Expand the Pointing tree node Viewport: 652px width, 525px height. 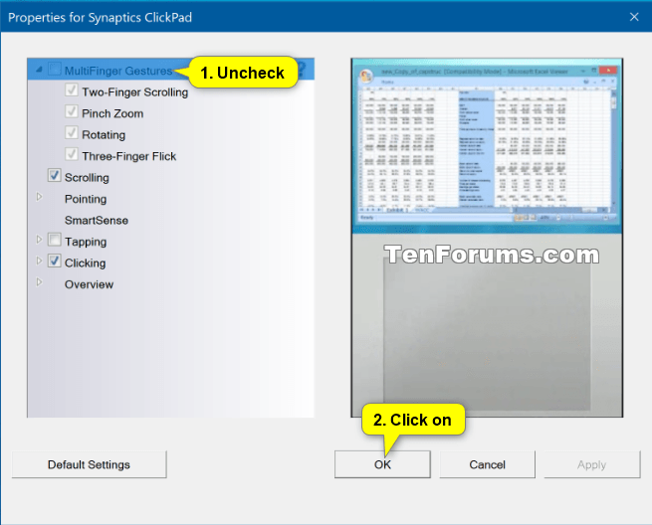tap(39, 197)
